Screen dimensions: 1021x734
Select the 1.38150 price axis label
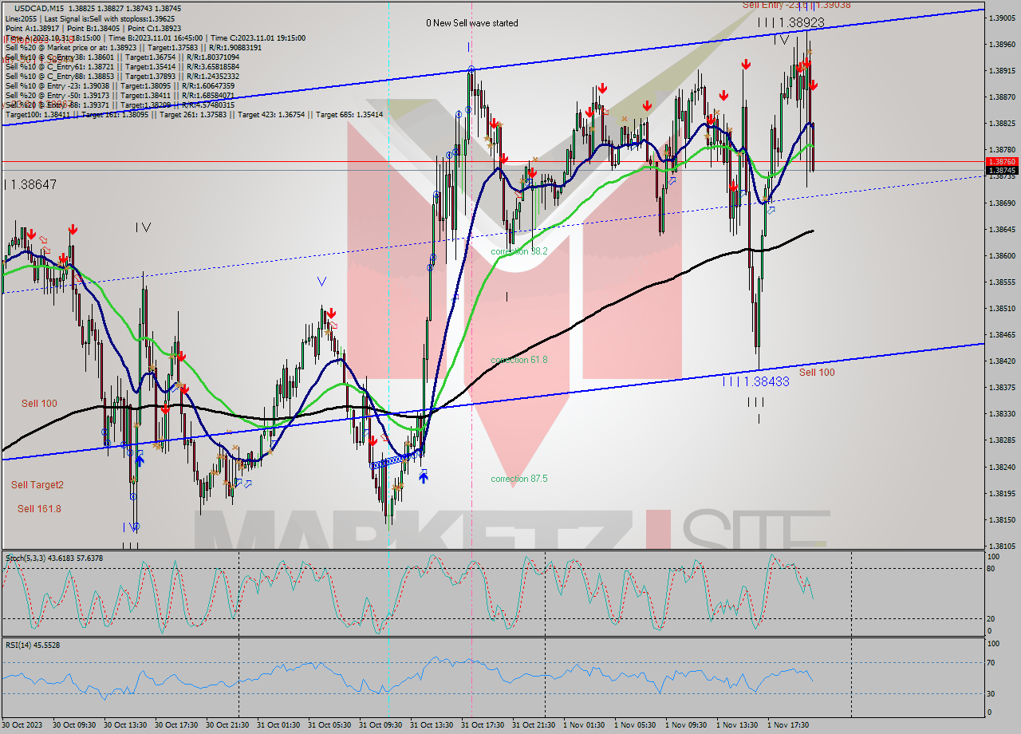click(x=1002, y=520)
